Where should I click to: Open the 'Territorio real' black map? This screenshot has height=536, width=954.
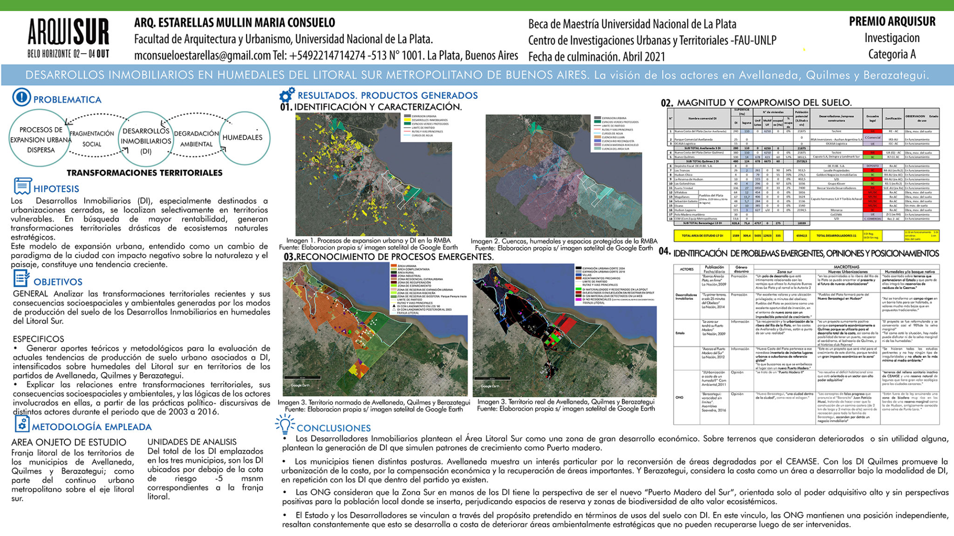tap(565, 329)
